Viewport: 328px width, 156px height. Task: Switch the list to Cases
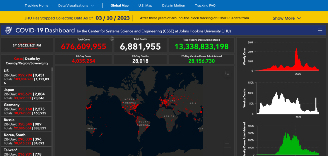tap(18, 59)
